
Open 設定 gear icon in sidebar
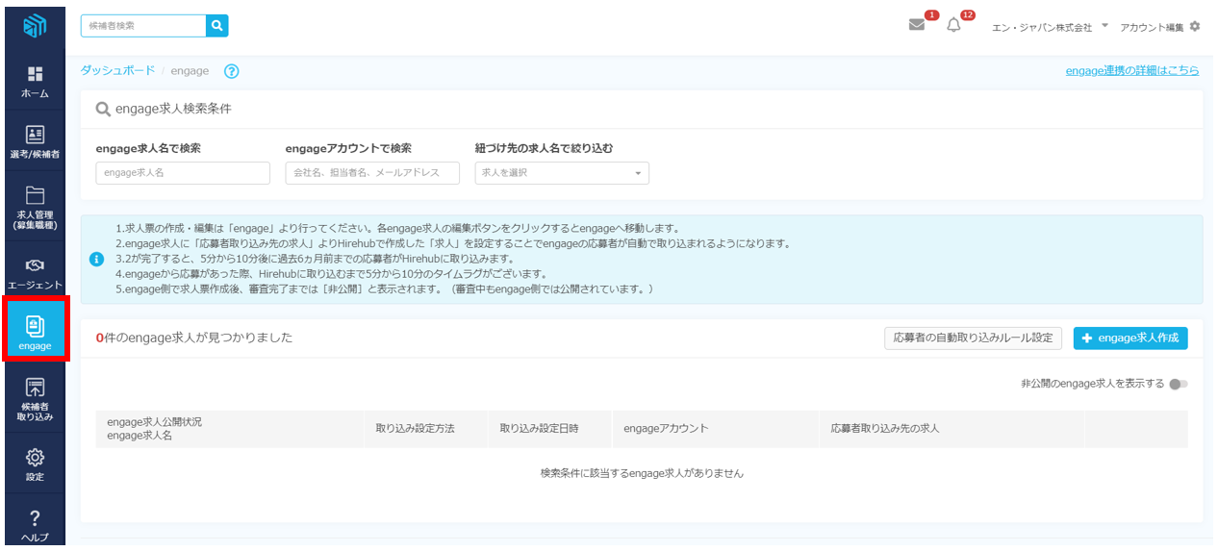click(x=35, y=458)
